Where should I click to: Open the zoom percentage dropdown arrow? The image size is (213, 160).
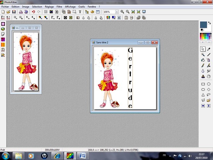[x=117, y=12]
